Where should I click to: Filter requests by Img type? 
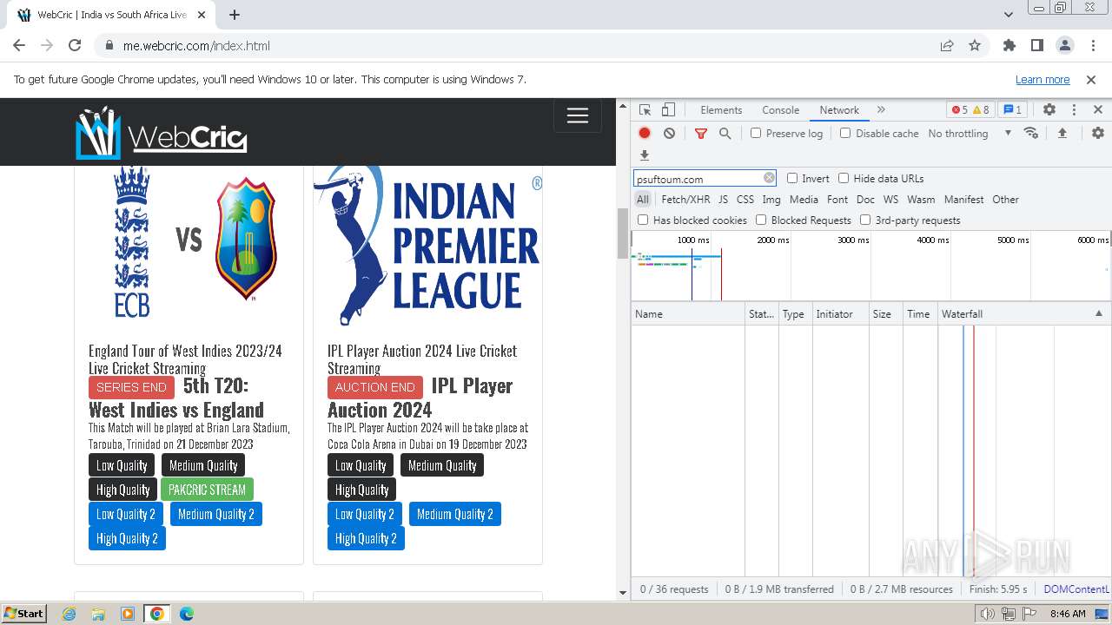pyautogui.click(x=771, y=200)
